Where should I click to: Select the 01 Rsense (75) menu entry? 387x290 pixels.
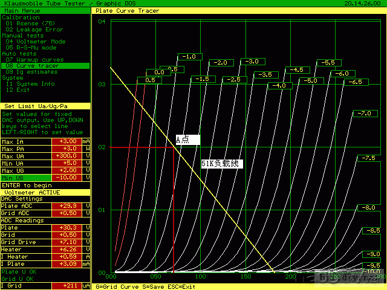(28, 24)
